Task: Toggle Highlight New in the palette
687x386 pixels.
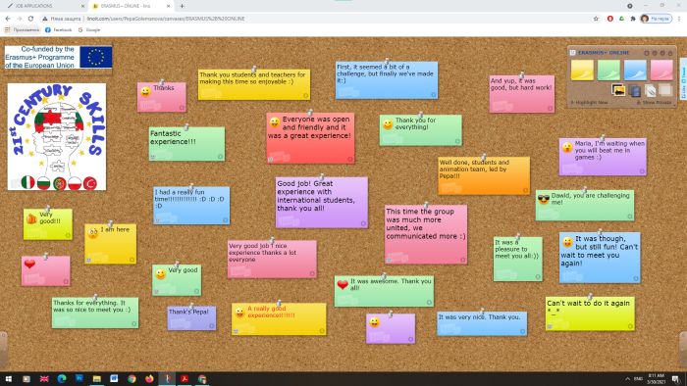Action: (589, 102)
